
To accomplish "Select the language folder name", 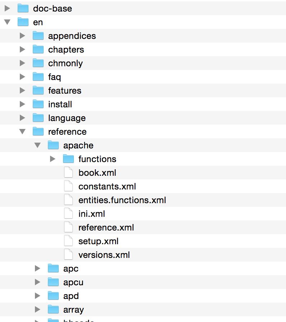I will pyautogui.click(x=67, y=118).
